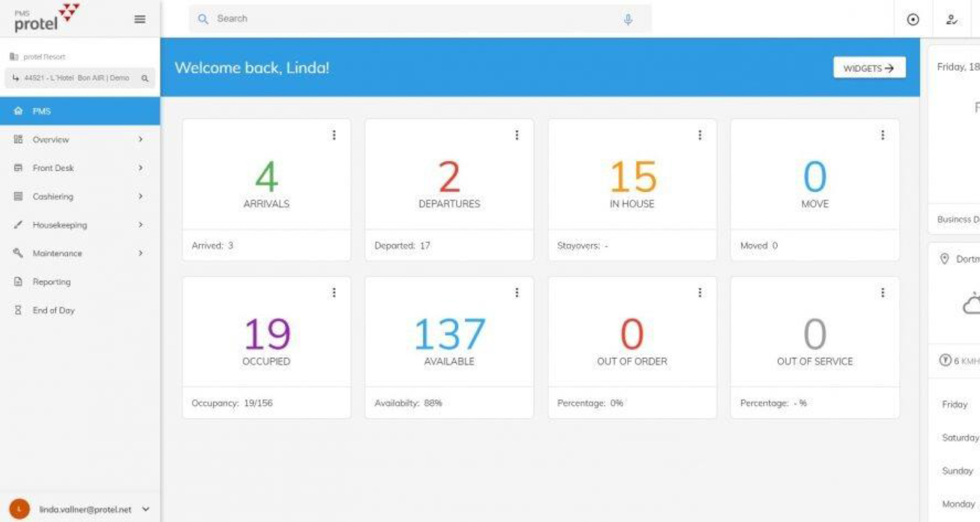
Task: Open three-dot menu on In House widget
Action: [700, 135]
